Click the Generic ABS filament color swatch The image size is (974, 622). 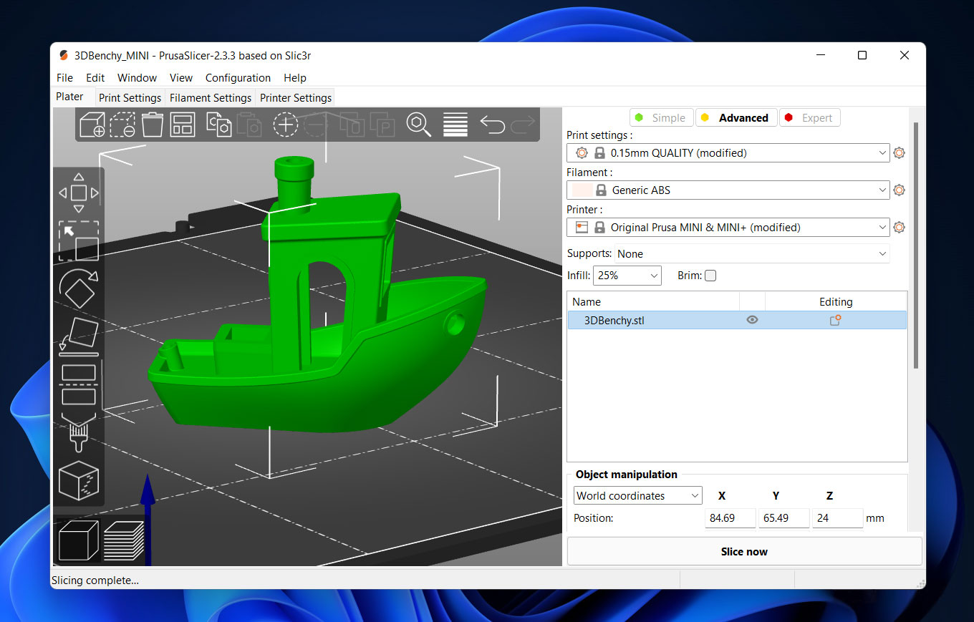pos(582,190)
